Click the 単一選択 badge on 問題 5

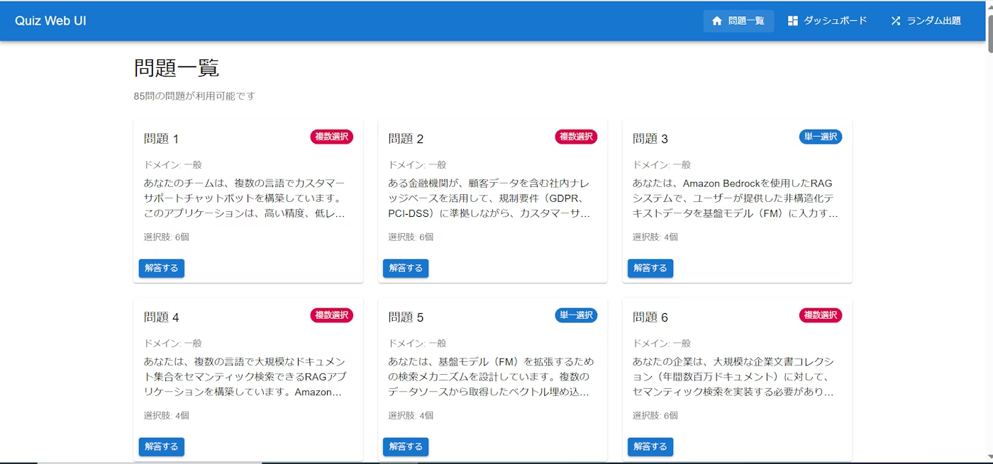[x=576, y=315]
